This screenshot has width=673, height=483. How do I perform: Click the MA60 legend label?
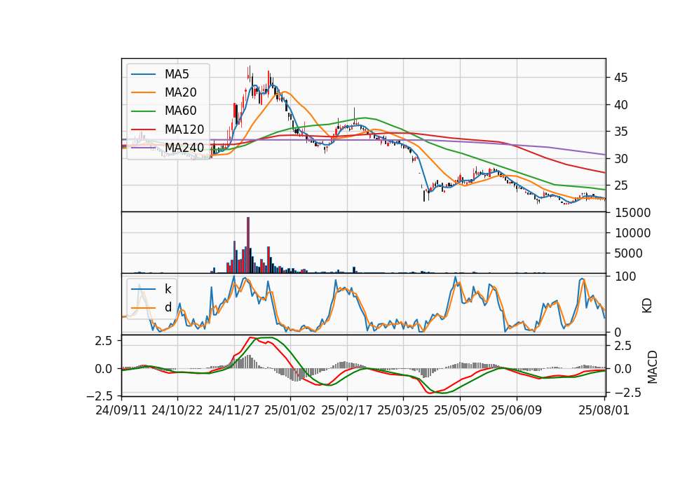click(x=180, y=111)
